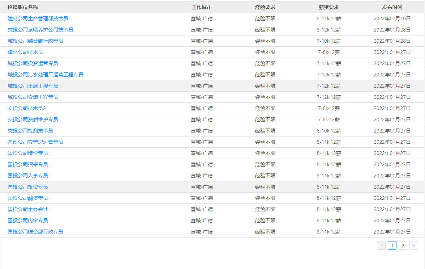Image resolution: width=425 pixels, height=269 pixels.
Task: Open job 国投公司内审专员
Action: [x=27, y=220]
